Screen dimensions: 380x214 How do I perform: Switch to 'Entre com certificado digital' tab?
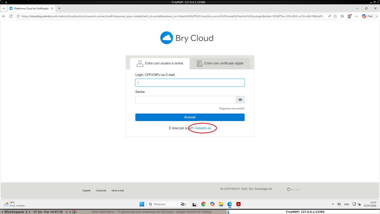(x=220, y=63)
